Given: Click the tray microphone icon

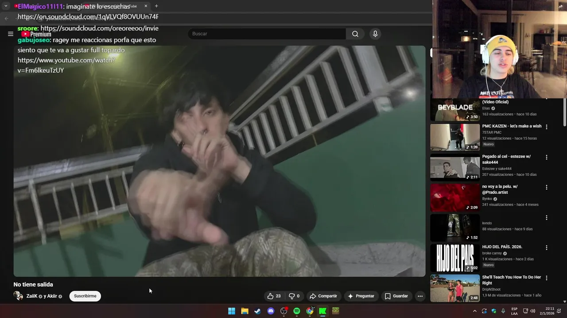Looking at the screenshot, I should [503, 311].
